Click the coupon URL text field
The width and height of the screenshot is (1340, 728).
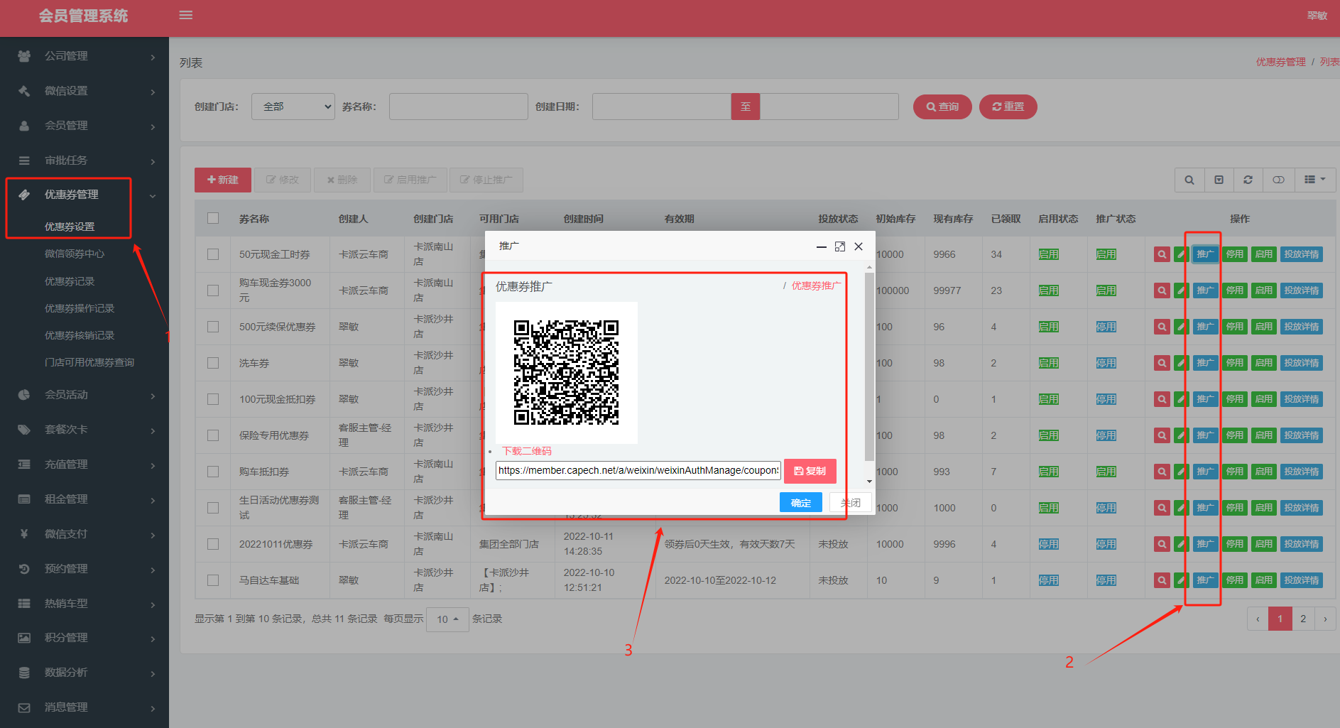point(638,470)
